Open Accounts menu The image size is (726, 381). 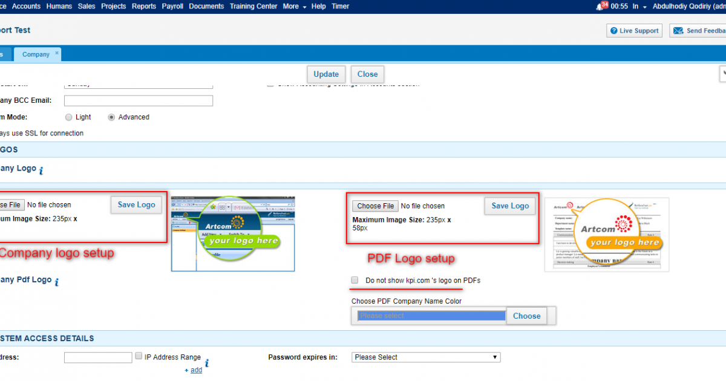tap(26, 6)
